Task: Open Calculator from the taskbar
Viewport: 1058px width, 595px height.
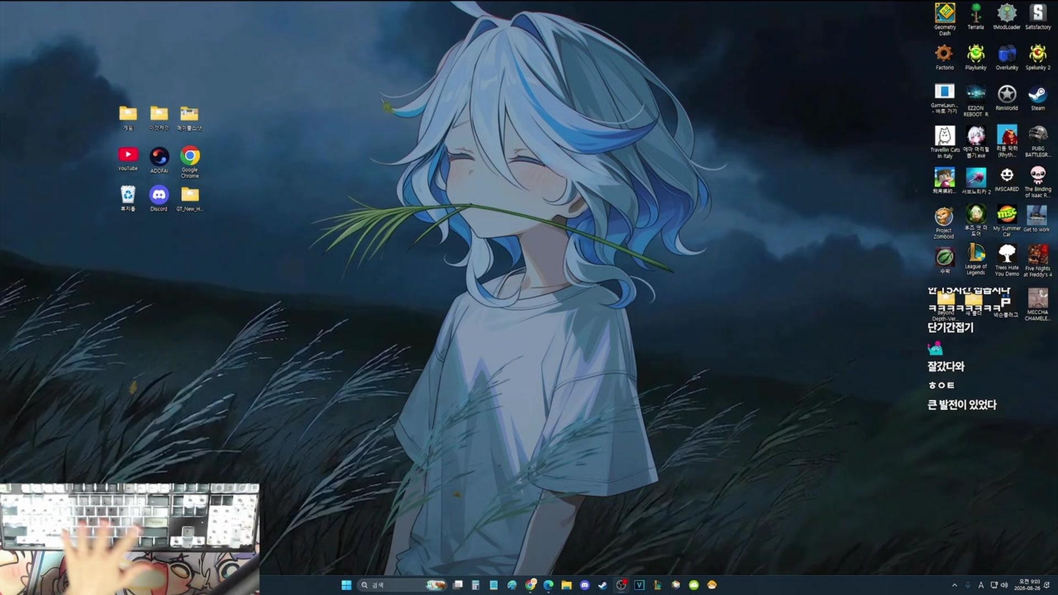Action: point(476,585)
